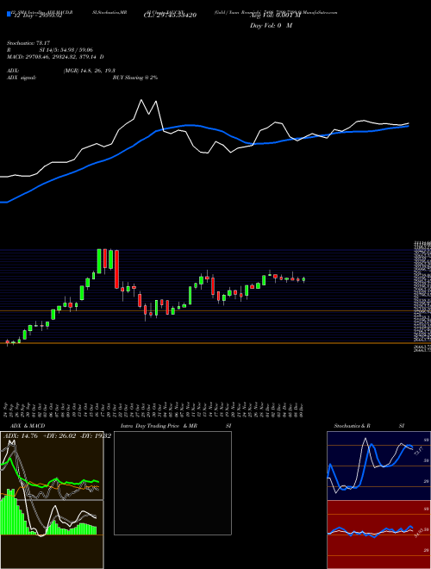
Task: Click the '73.17' label in stochastics panel
Action: click(x=418, y=452)
